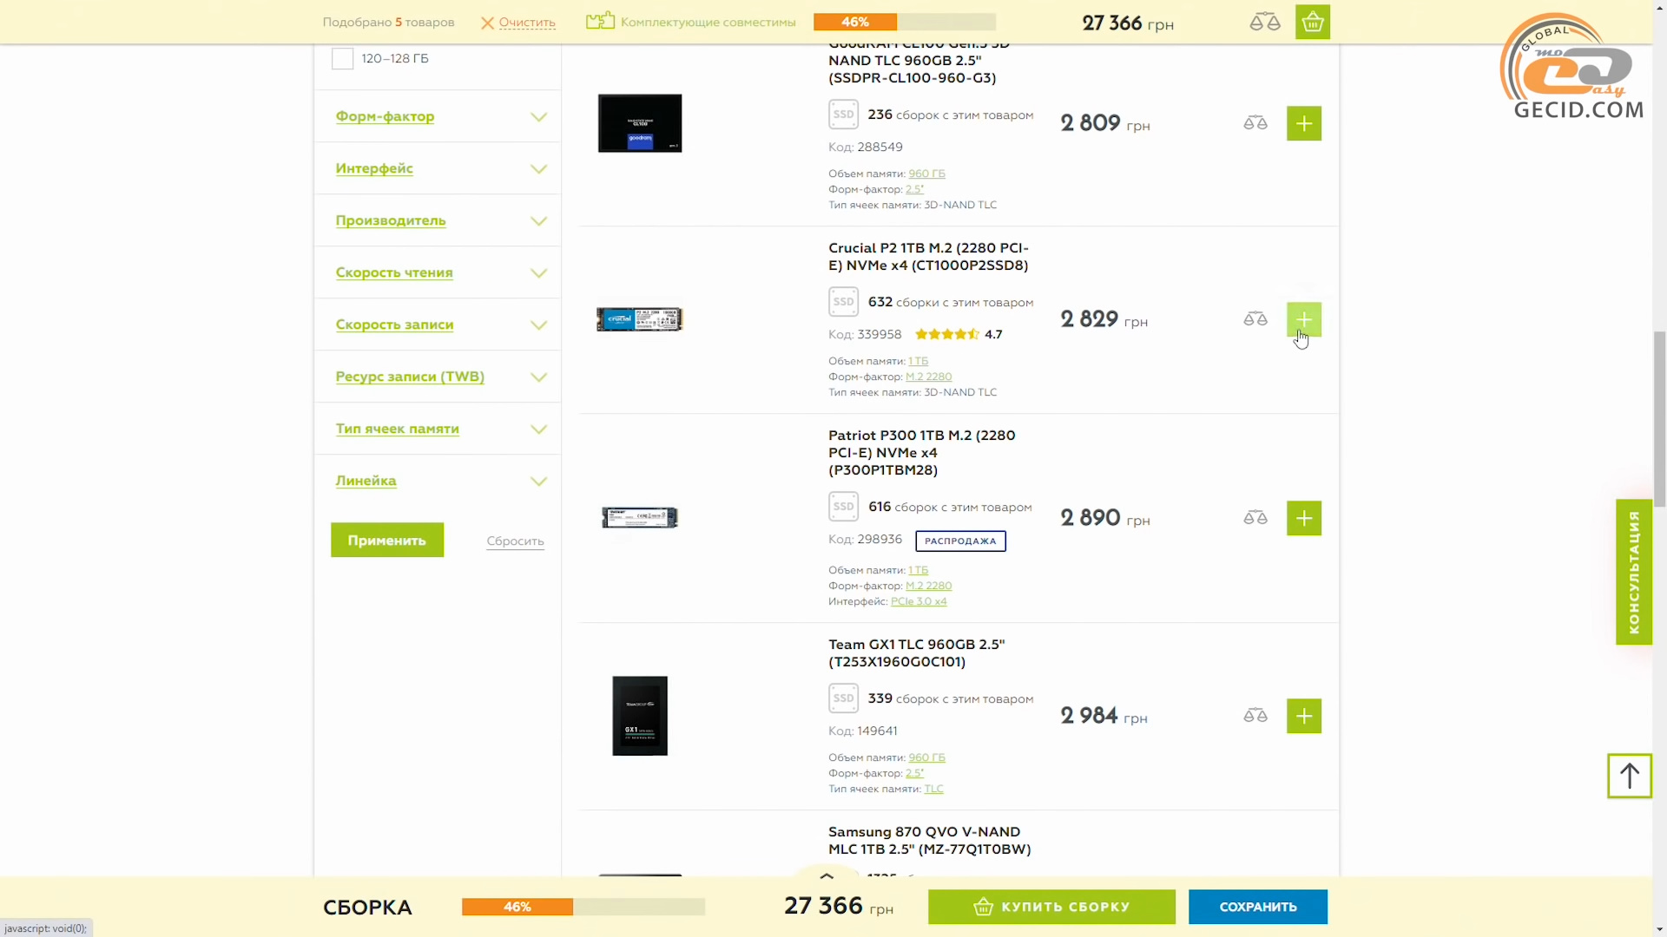The width and height of the screenshot is (1667, 937).
Task: Open Samsung 870 QVO 1TB product title
Action: click(x=929, y=841)
